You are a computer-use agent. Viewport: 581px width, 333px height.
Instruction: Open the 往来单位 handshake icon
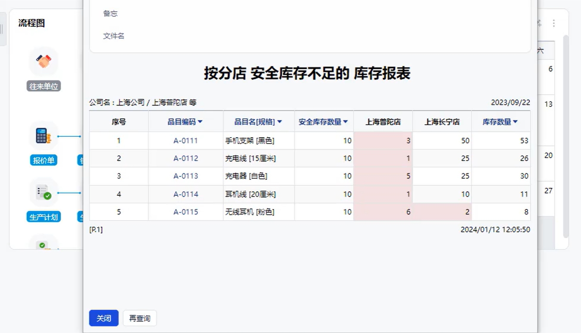coord(44,62)
